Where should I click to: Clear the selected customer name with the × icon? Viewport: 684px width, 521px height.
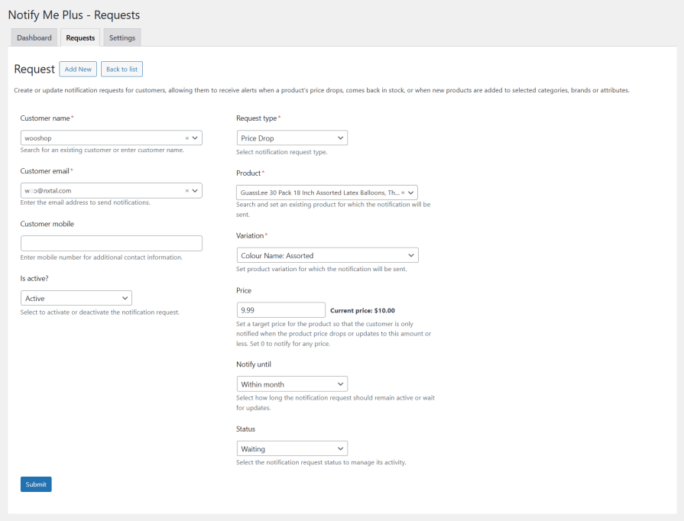pos(186,138)
